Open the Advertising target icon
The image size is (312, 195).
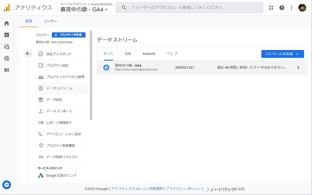pos(7,58)
